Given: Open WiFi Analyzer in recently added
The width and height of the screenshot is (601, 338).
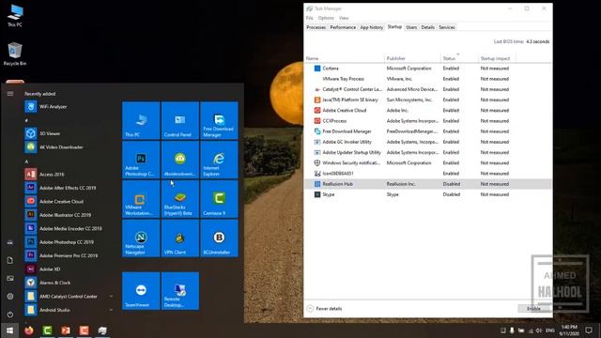Looking at the screenshot, I should [x=69, y=106].
